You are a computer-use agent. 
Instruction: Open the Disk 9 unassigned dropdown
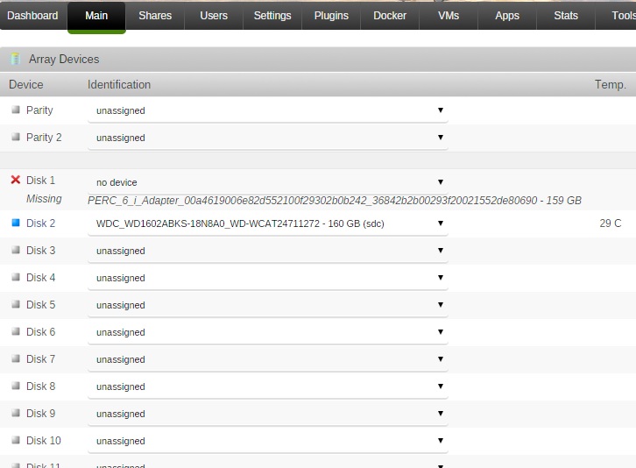pos(268,414)
